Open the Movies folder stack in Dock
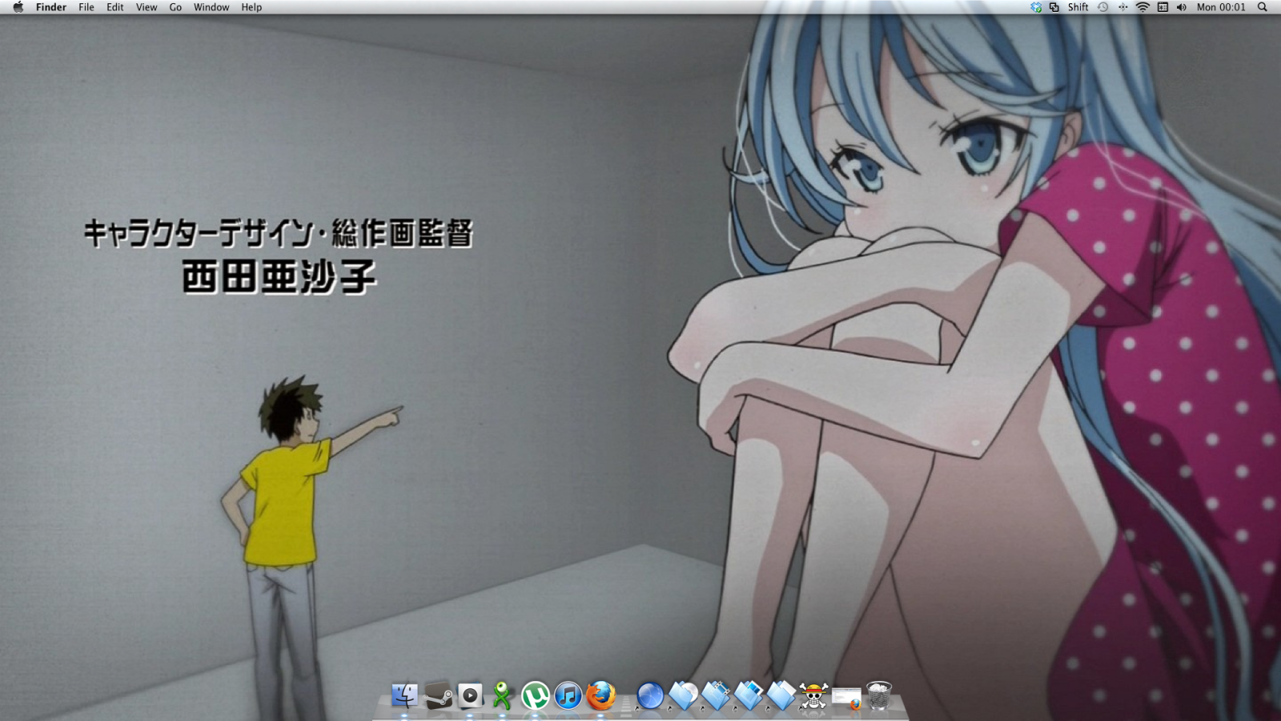 click(716, 695)
